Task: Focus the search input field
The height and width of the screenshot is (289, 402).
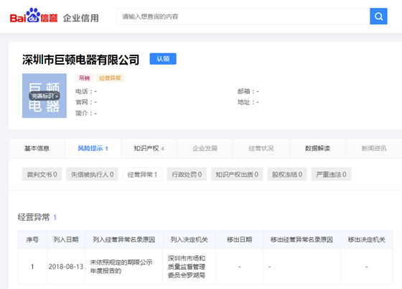Action: pyautogui.click(x=243, y=17)
